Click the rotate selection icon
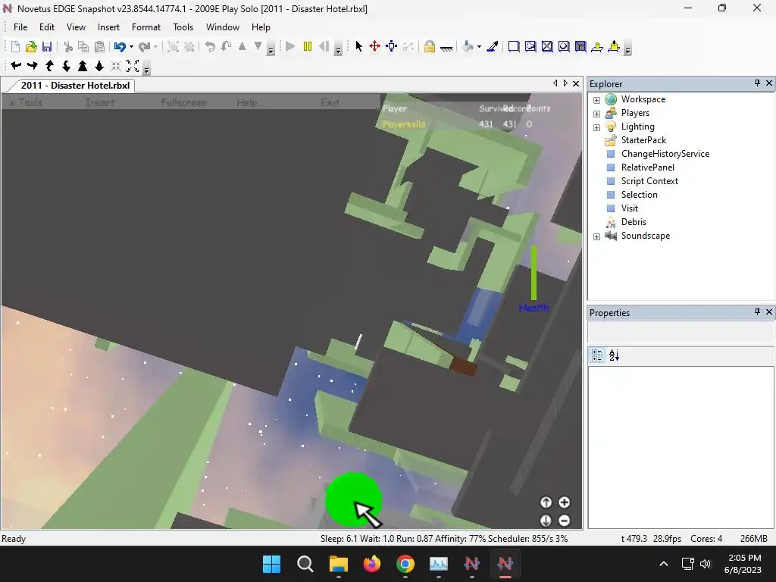The width and height of the screenshot is (776, 582). click(x=211, y=46)
